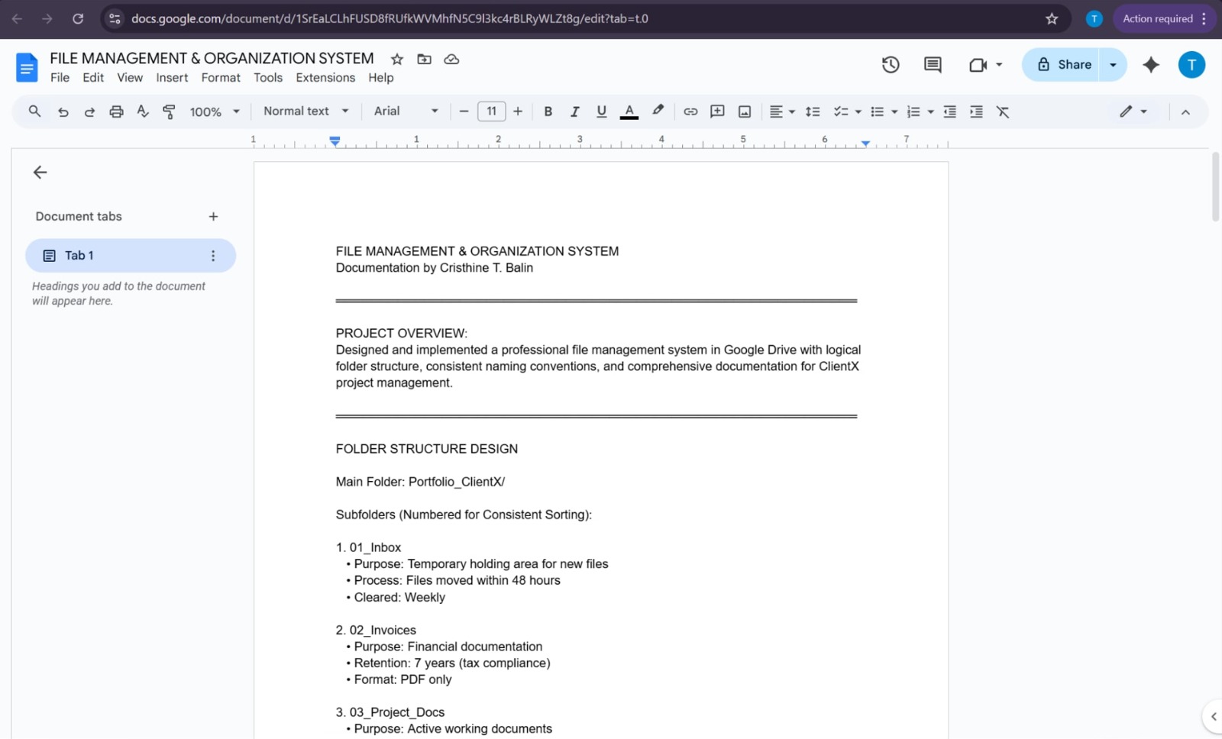Image resolution: width=1222 pixels, height=739 pixels.
Task: Open the Help menu
Action: pos(380,78)
